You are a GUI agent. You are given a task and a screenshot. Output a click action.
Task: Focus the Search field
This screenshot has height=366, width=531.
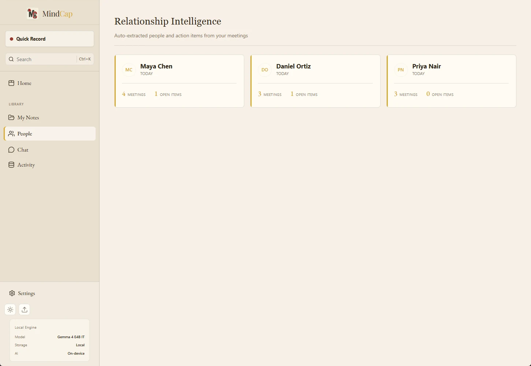point(49,59)
